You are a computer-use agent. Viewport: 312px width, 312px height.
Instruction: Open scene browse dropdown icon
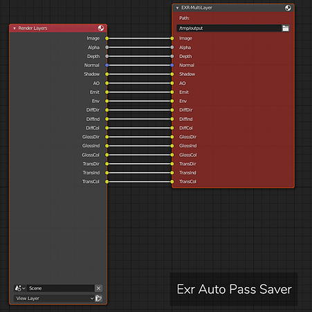coord(20,288)
